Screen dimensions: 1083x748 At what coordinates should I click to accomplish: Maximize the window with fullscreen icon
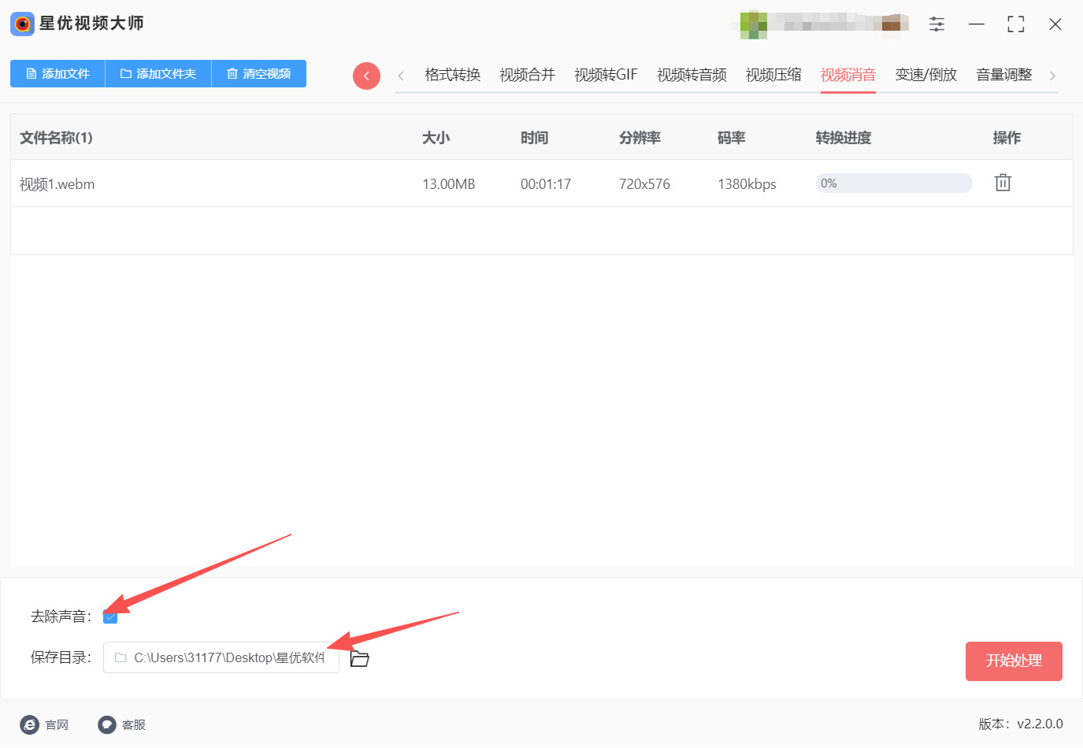[1016, 24]
